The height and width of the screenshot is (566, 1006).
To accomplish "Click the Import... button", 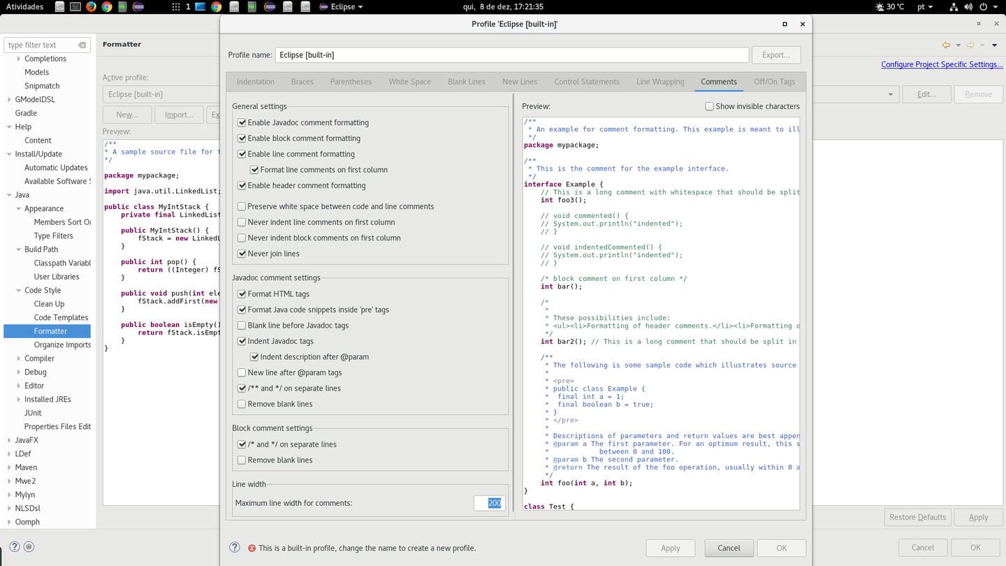I will point(179,115).
